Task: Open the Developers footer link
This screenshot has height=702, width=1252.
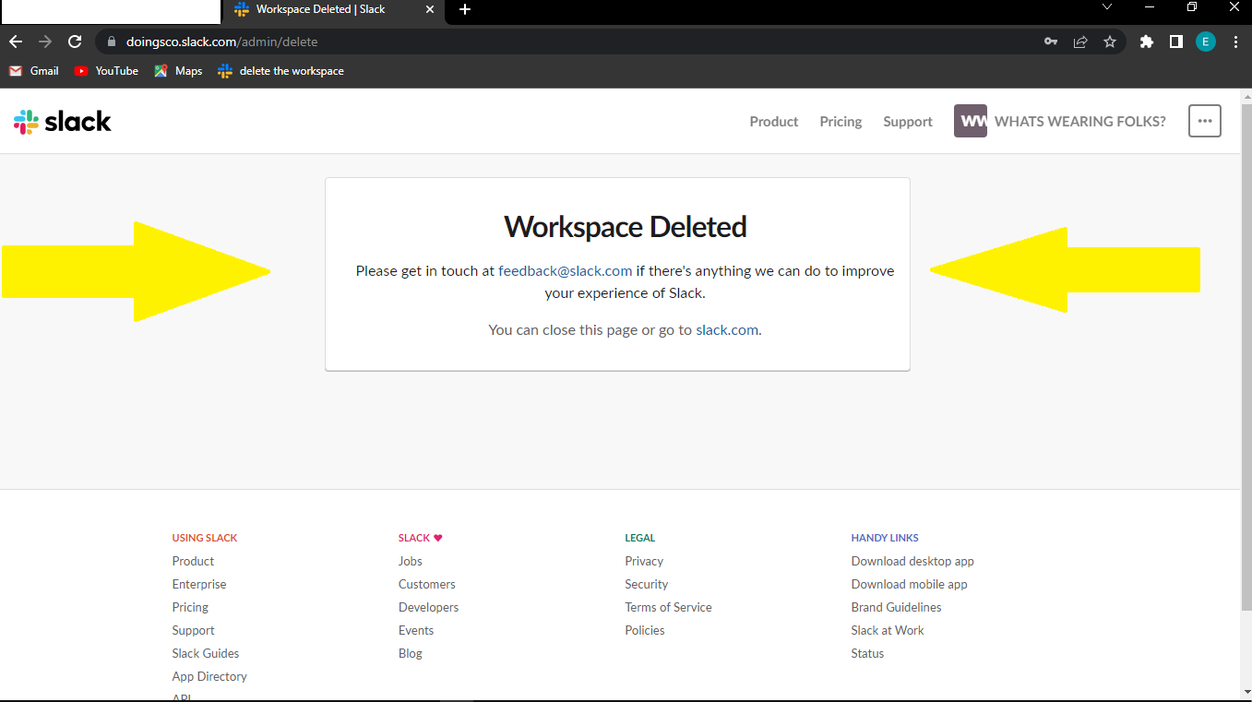Action: (x=429, y=607)
